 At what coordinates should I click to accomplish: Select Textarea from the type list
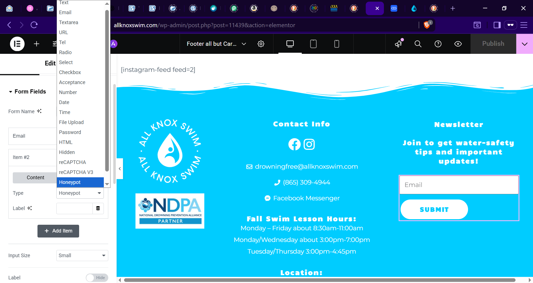[x=80, y=22]
